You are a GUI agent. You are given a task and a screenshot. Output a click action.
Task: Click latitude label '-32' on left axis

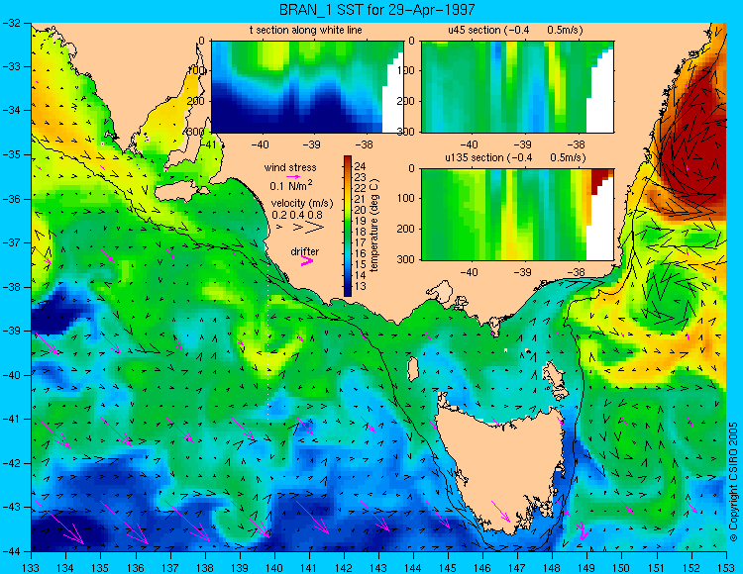(x=12, y=22)
